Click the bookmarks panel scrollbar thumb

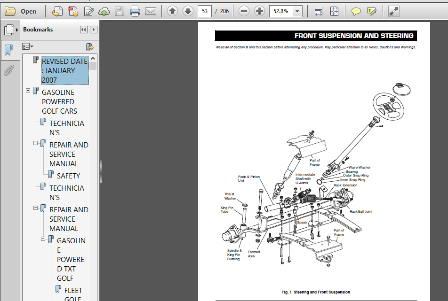[93, 66]
